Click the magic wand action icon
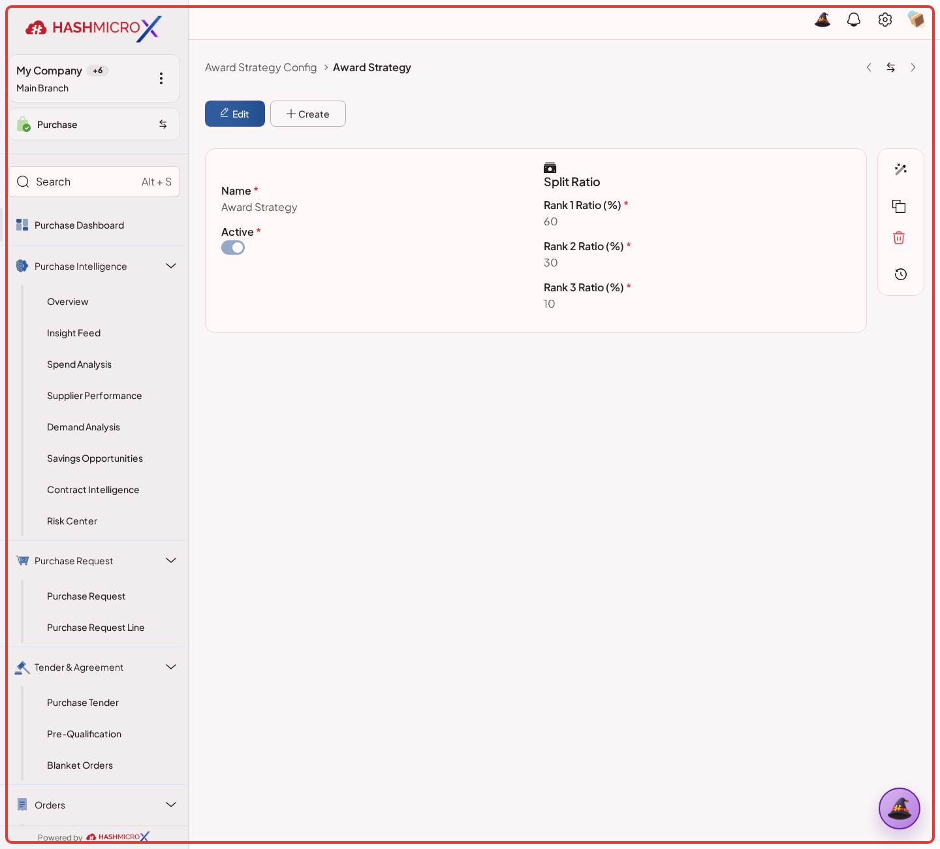This screenshot has height=849, width=940. [x=901, y=169]
